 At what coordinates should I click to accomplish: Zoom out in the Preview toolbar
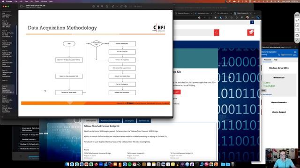(x=98, y=6)
